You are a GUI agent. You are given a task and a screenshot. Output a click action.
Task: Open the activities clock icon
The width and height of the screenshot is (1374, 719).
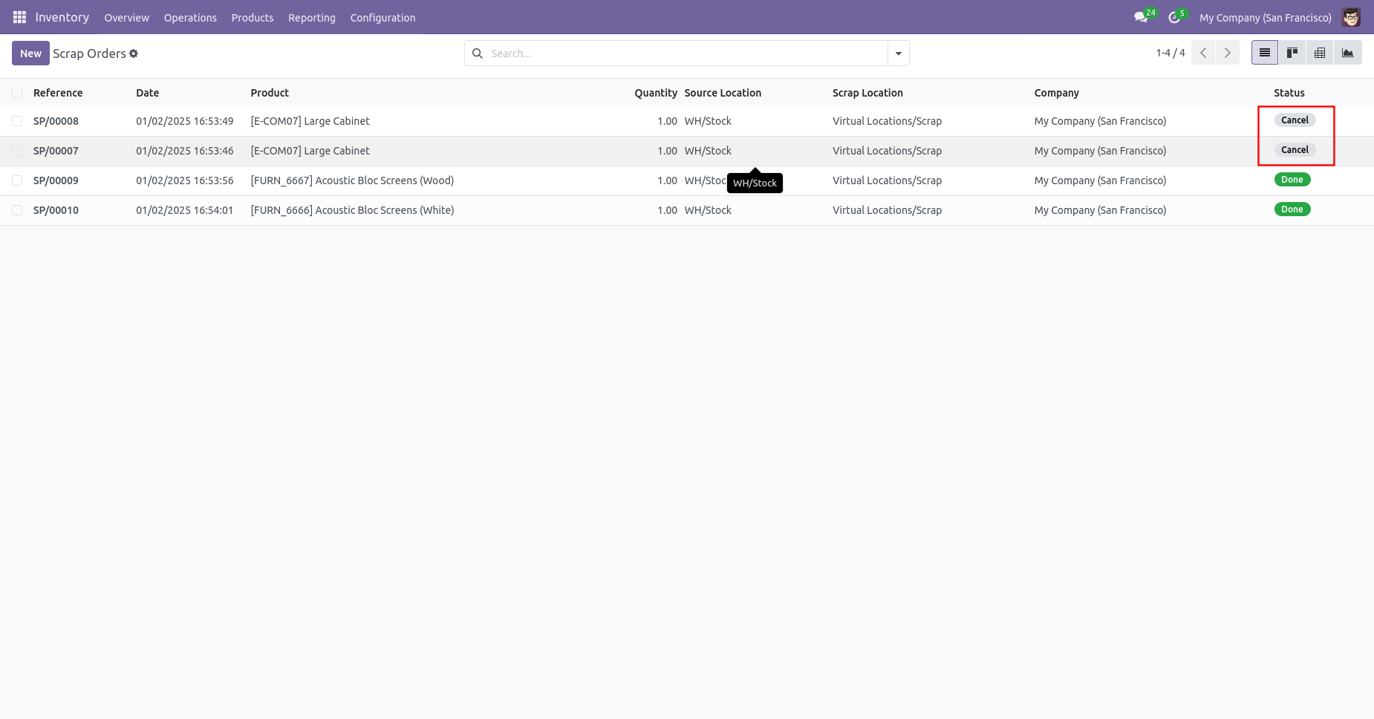pyautogui.click(x=1174, y=17)
